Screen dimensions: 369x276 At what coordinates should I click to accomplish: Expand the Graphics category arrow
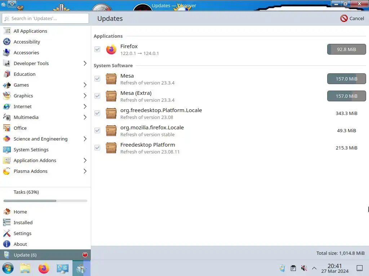85,96
